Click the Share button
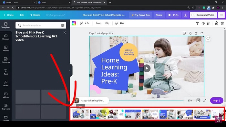Viewport: 226px width, 127px height. tap(159, 15)
